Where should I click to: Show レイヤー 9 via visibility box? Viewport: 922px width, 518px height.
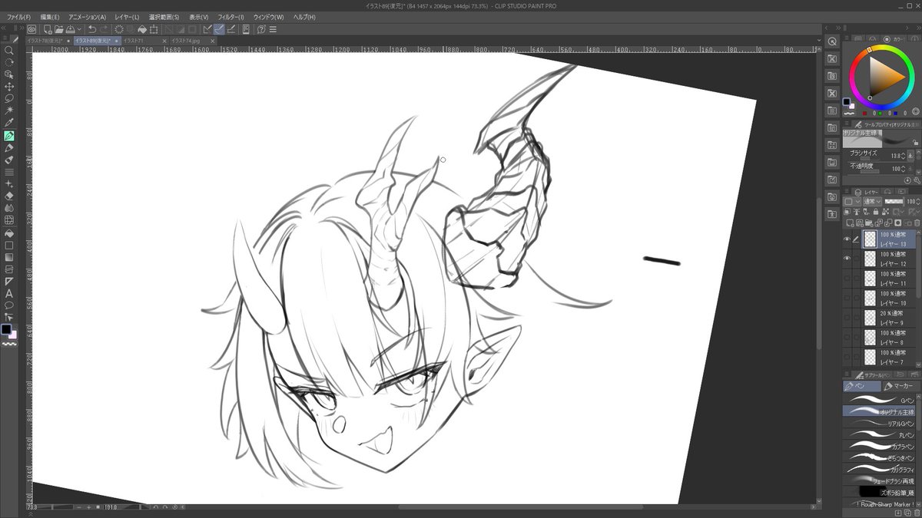[x=847, y=318]
